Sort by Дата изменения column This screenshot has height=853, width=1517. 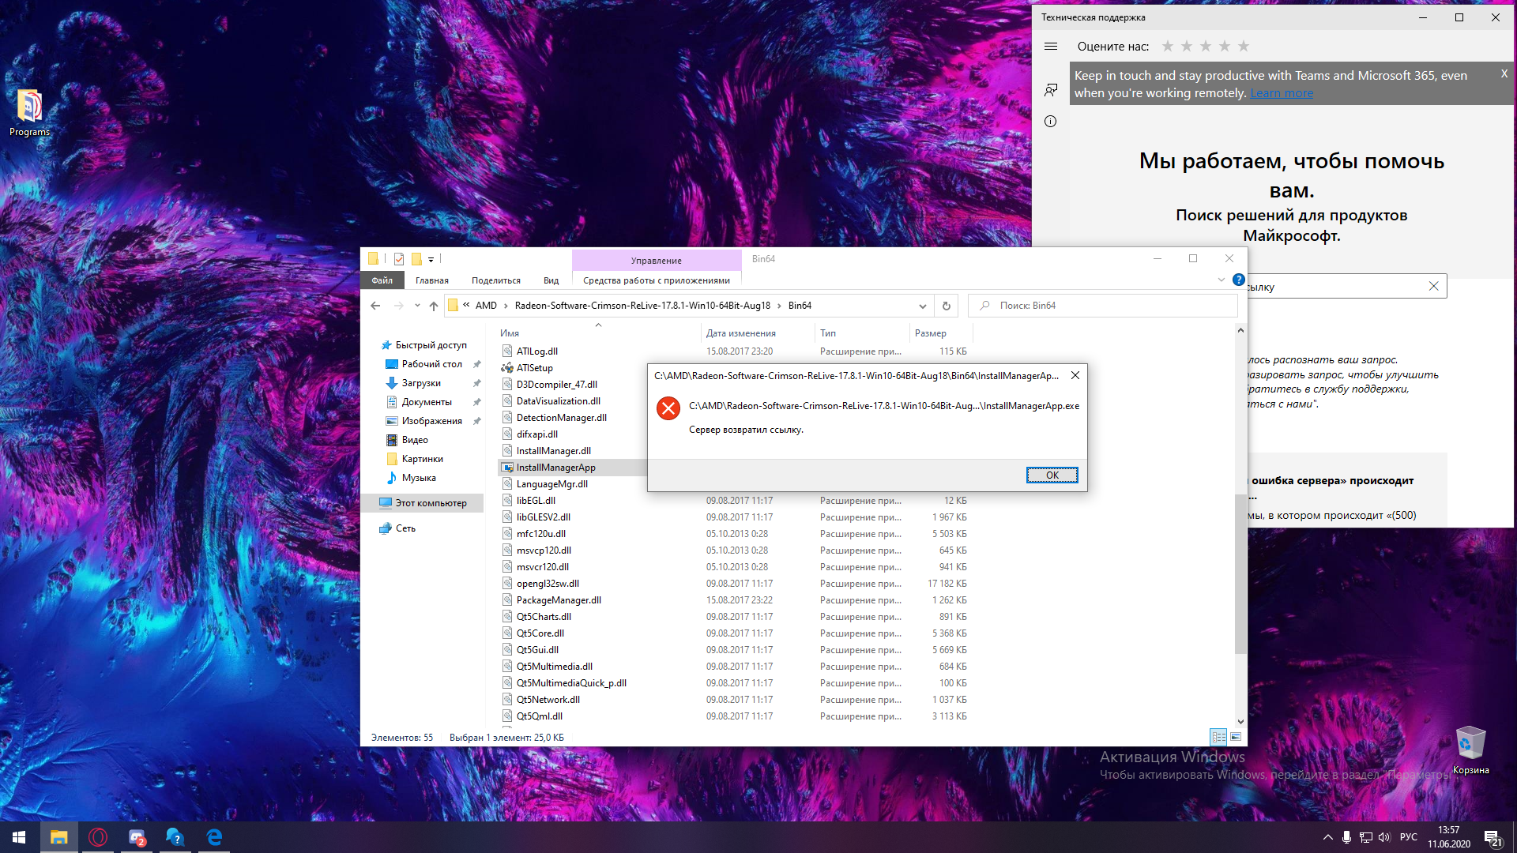(x=757, y=333)
